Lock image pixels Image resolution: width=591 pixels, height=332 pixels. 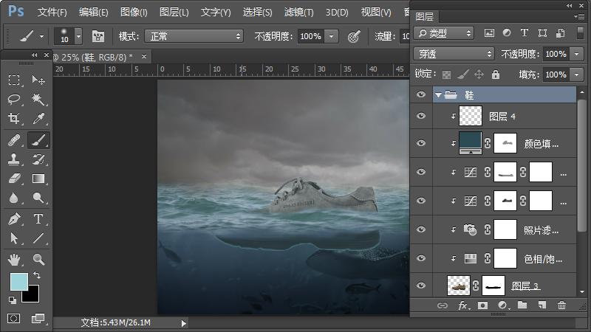[x=463, y=75]
